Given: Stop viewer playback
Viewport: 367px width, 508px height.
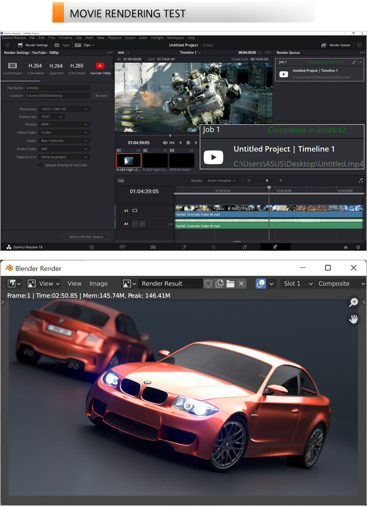Looking at the screenshot, I should point(188,143).
